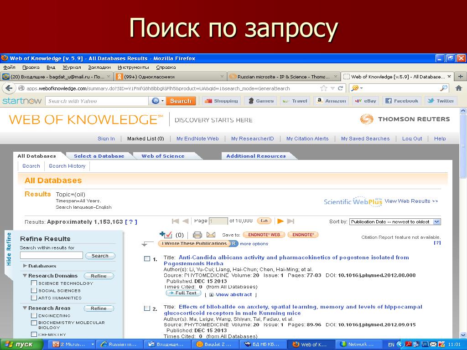Check the BIOCHEMISTRY MOLECULAR BIOLOGY checkbox
Image resolution: width=467 pixels, height=350 pixels.
click(x=34, y=323)
